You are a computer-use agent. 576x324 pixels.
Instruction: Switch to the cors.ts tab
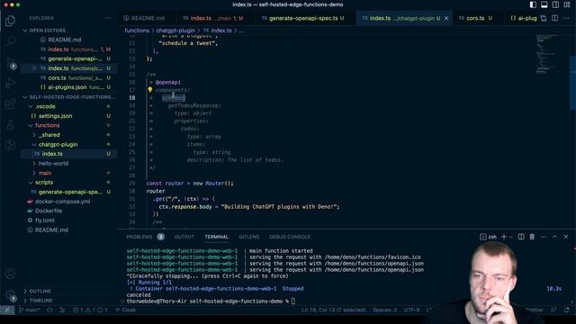click(x=475, y=18)
